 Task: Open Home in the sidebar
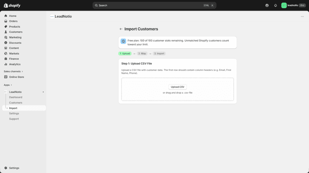(13, 16)
